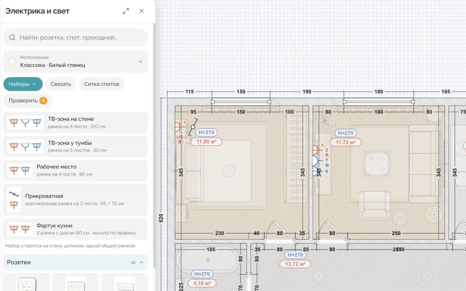This screenshot has height=291, width=466.
Task: Collapse the Розетки section
Action: (x=76, y=262)
